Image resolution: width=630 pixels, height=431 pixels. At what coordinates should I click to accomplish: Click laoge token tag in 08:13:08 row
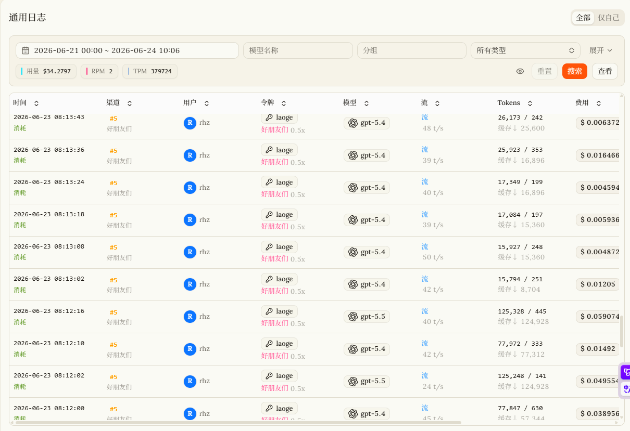coord(279,246)
